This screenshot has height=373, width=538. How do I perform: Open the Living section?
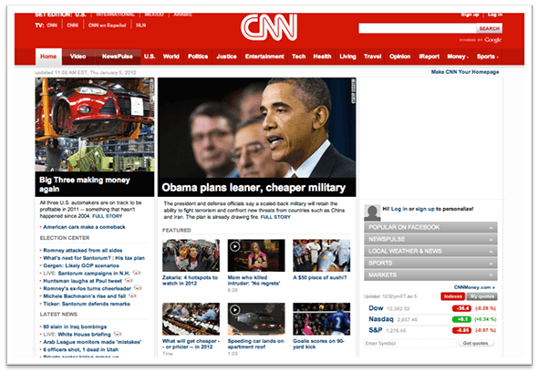pyautogui.click(x=347, y=57)
